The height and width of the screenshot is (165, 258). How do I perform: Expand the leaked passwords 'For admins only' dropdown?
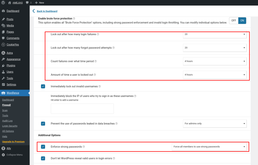(x=215, y=124)
